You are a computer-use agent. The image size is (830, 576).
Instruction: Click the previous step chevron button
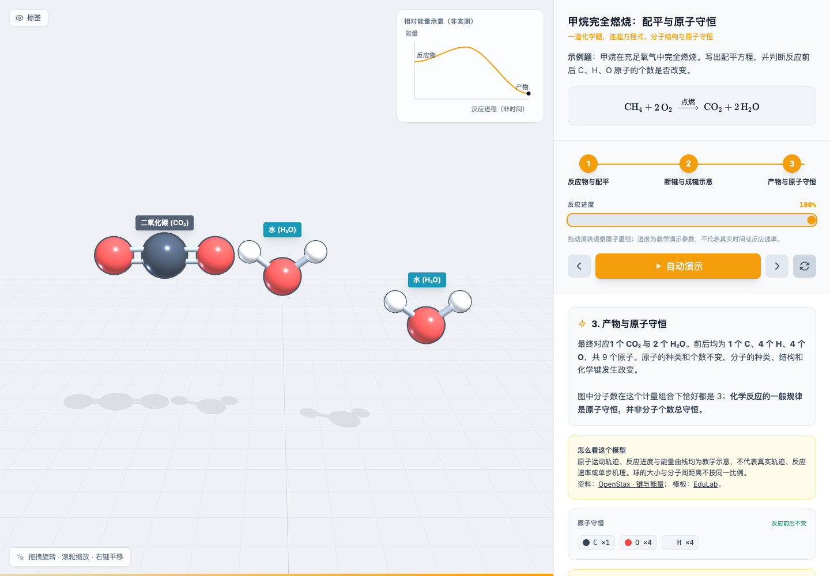pos(579,266)
